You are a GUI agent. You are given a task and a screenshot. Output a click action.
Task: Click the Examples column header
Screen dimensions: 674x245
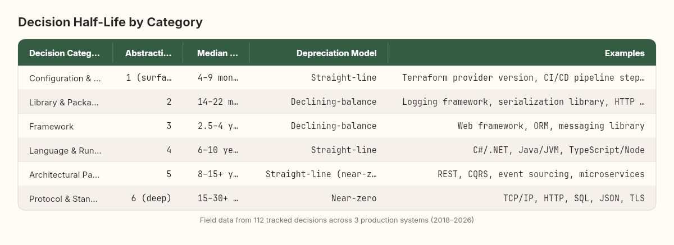click(625, 53)
